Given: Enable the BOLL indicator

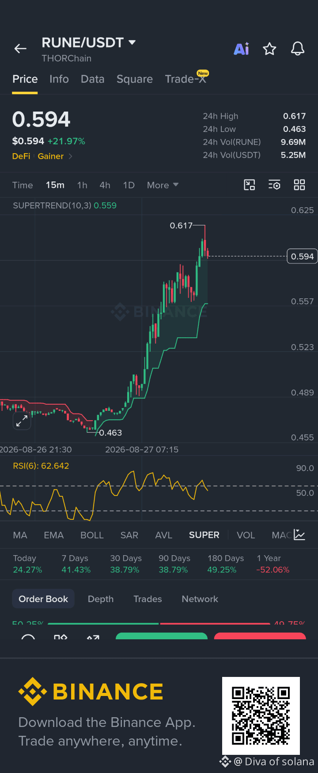Looking at the screenshot, I should pos(92,535).
